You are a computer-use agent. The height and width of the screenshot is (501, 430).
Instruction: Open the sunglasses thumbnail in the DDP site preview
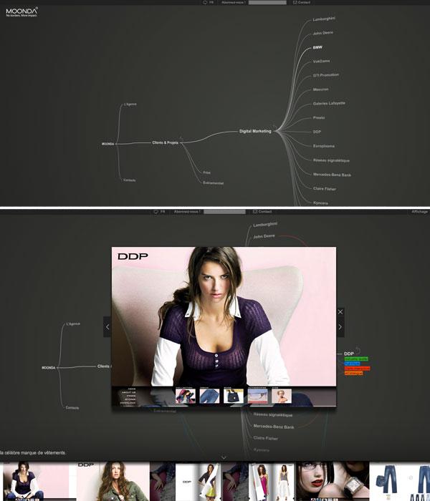257,396
